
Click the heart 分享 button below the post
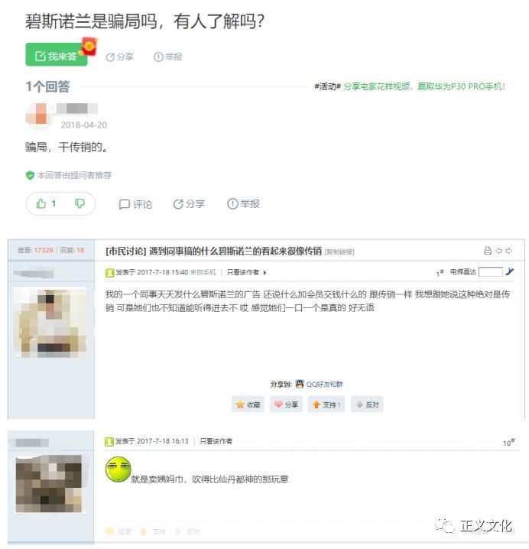pos(286,404)
